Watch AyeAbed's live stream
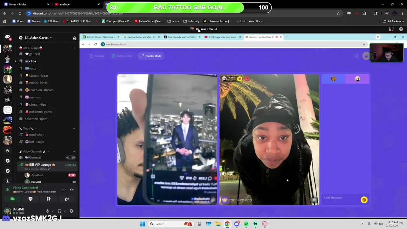Viewport: 407px width, 229px height. 72,175
